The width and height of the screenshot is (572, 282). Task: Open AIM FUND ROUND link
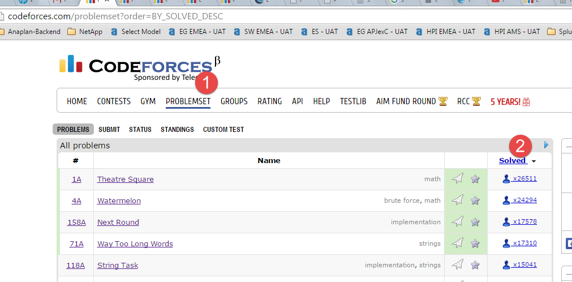[x=406, y=101]
